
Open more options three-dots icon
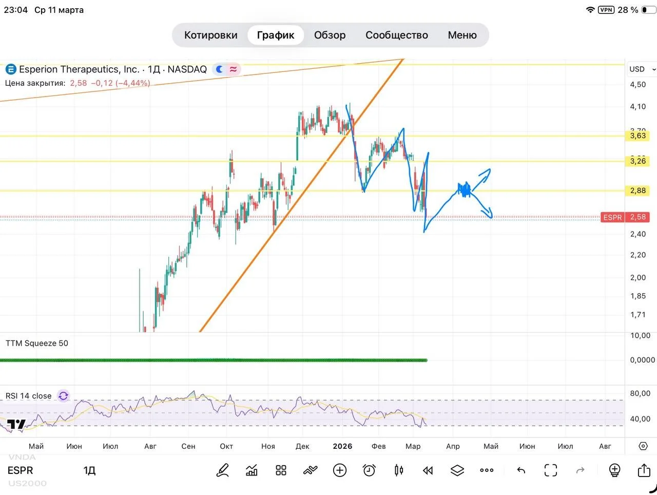point(487,470)
